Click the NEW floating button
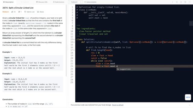 (x=188, y=97)
